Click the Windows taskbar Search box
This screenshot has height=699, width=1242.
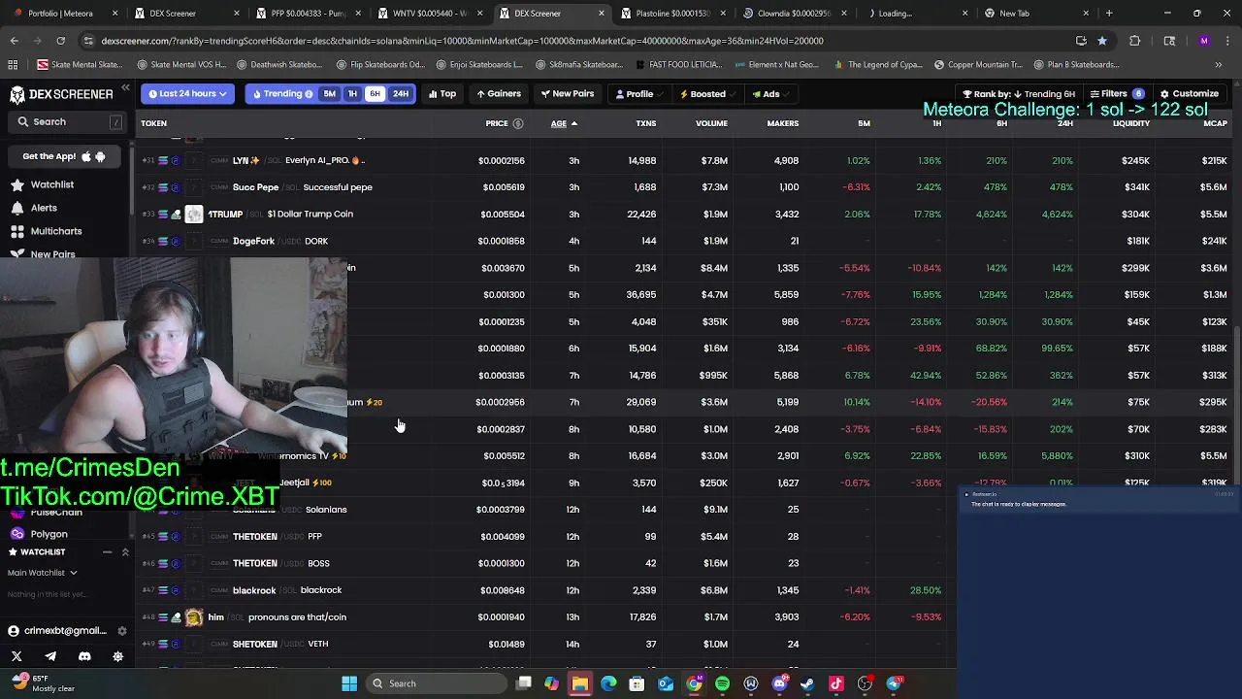(435, 683)
